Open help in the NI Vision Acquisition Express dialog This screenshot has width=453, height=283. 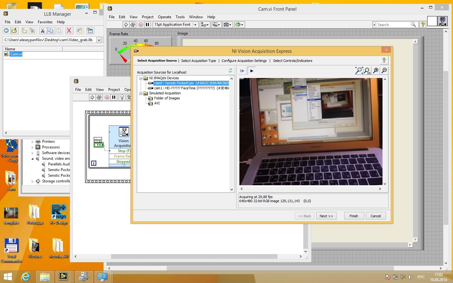384,60
